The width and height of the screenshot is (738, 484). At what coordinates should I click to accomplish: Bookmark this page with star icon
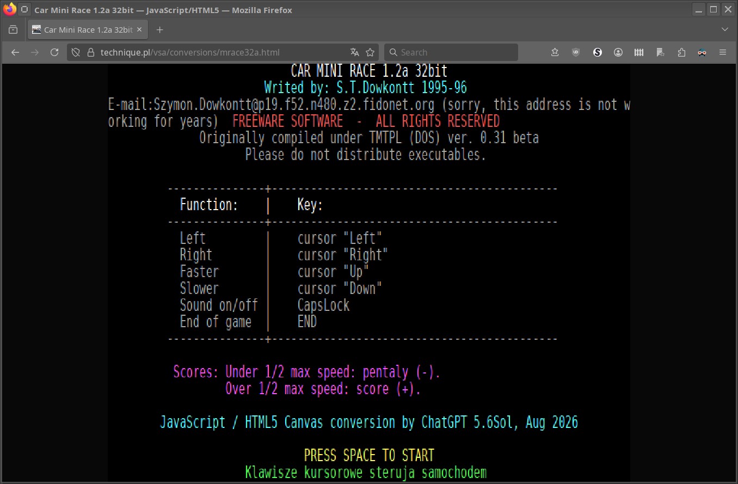pyautogui.click(x=370, y=52)
